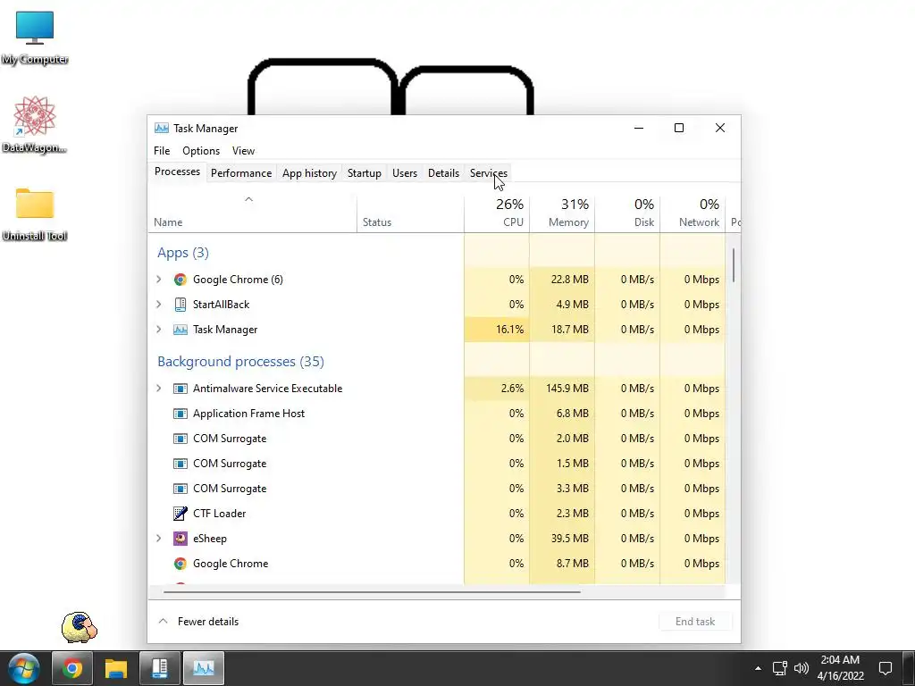
Task: Expand the Google Chrome (6) group
Action: pyautogui.click(x=159, y=280)
